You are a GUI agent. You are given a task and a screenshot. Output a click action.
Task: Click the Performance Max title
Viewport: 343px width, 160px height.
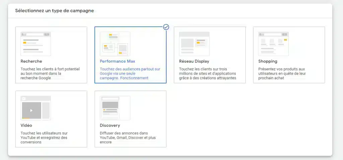tap(118, 61)
